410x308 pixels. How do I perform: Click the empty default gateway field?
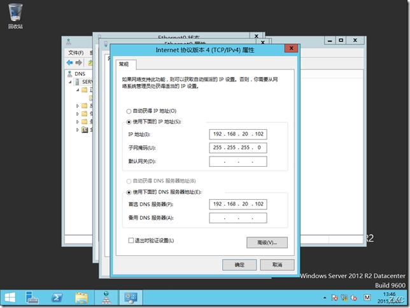point(238,162)
